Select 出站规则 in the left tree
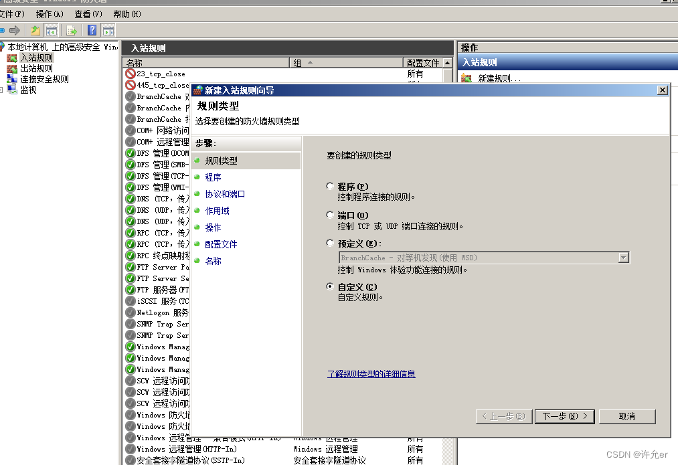 [36, 68]
